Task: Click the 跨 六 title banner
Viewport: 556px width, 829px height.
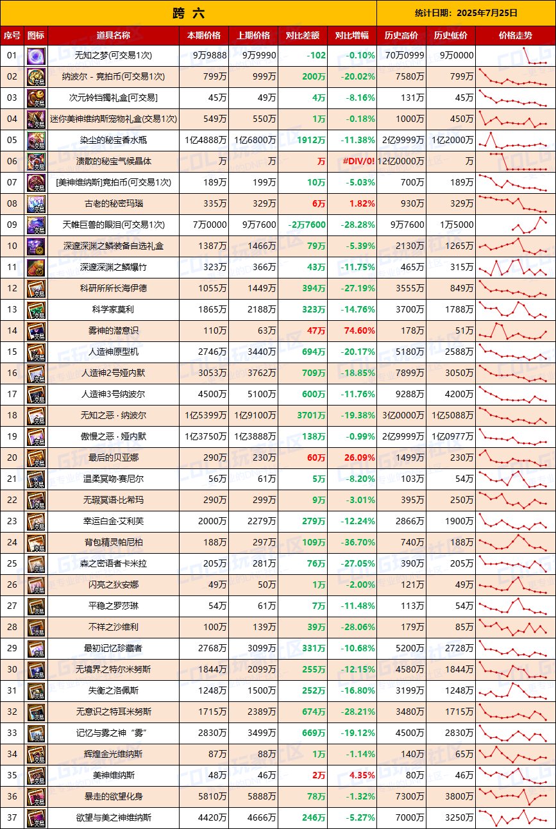Action: coord(189,13)
